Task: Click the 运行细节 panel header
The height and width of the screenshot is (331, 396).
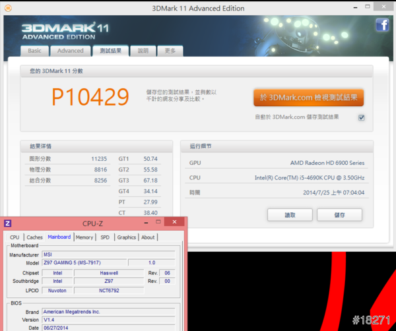Action: point(277,146)
